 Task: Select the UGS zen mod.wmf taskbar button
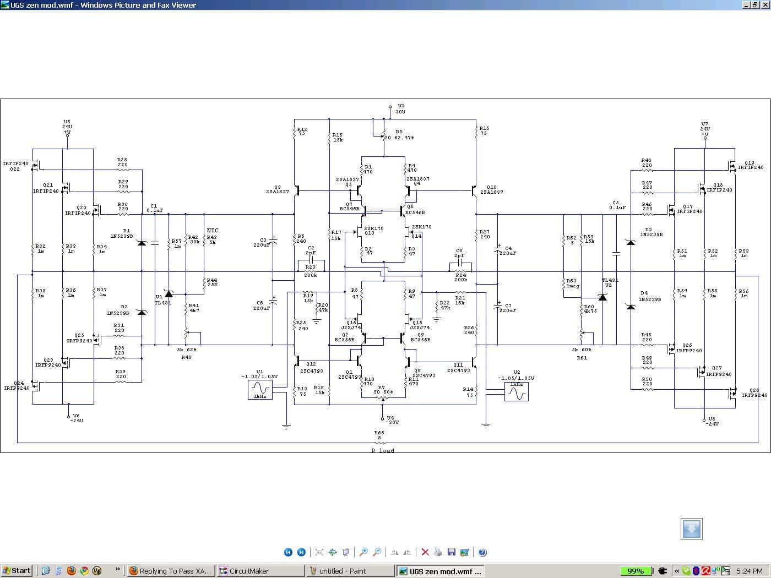click(x=440, y=571)
